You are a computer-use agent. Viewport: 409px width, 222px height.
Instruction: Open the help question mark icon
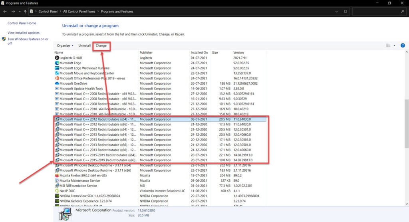click(403, 46)
